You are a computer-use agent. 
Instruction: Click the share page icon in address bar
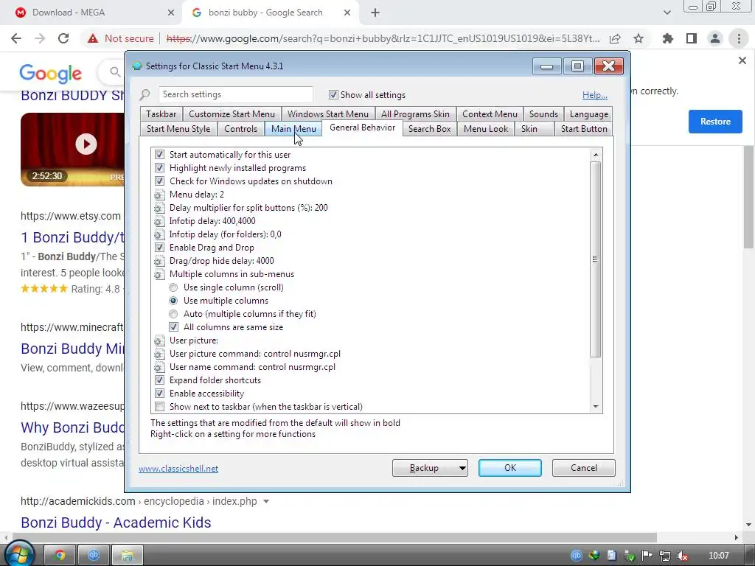click(615, 38)
